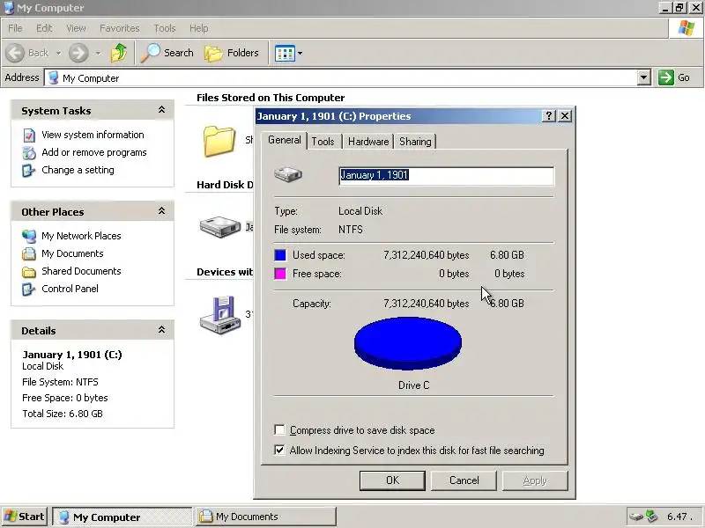
Task: Close the Properties dialog
Action: [565, 116]
